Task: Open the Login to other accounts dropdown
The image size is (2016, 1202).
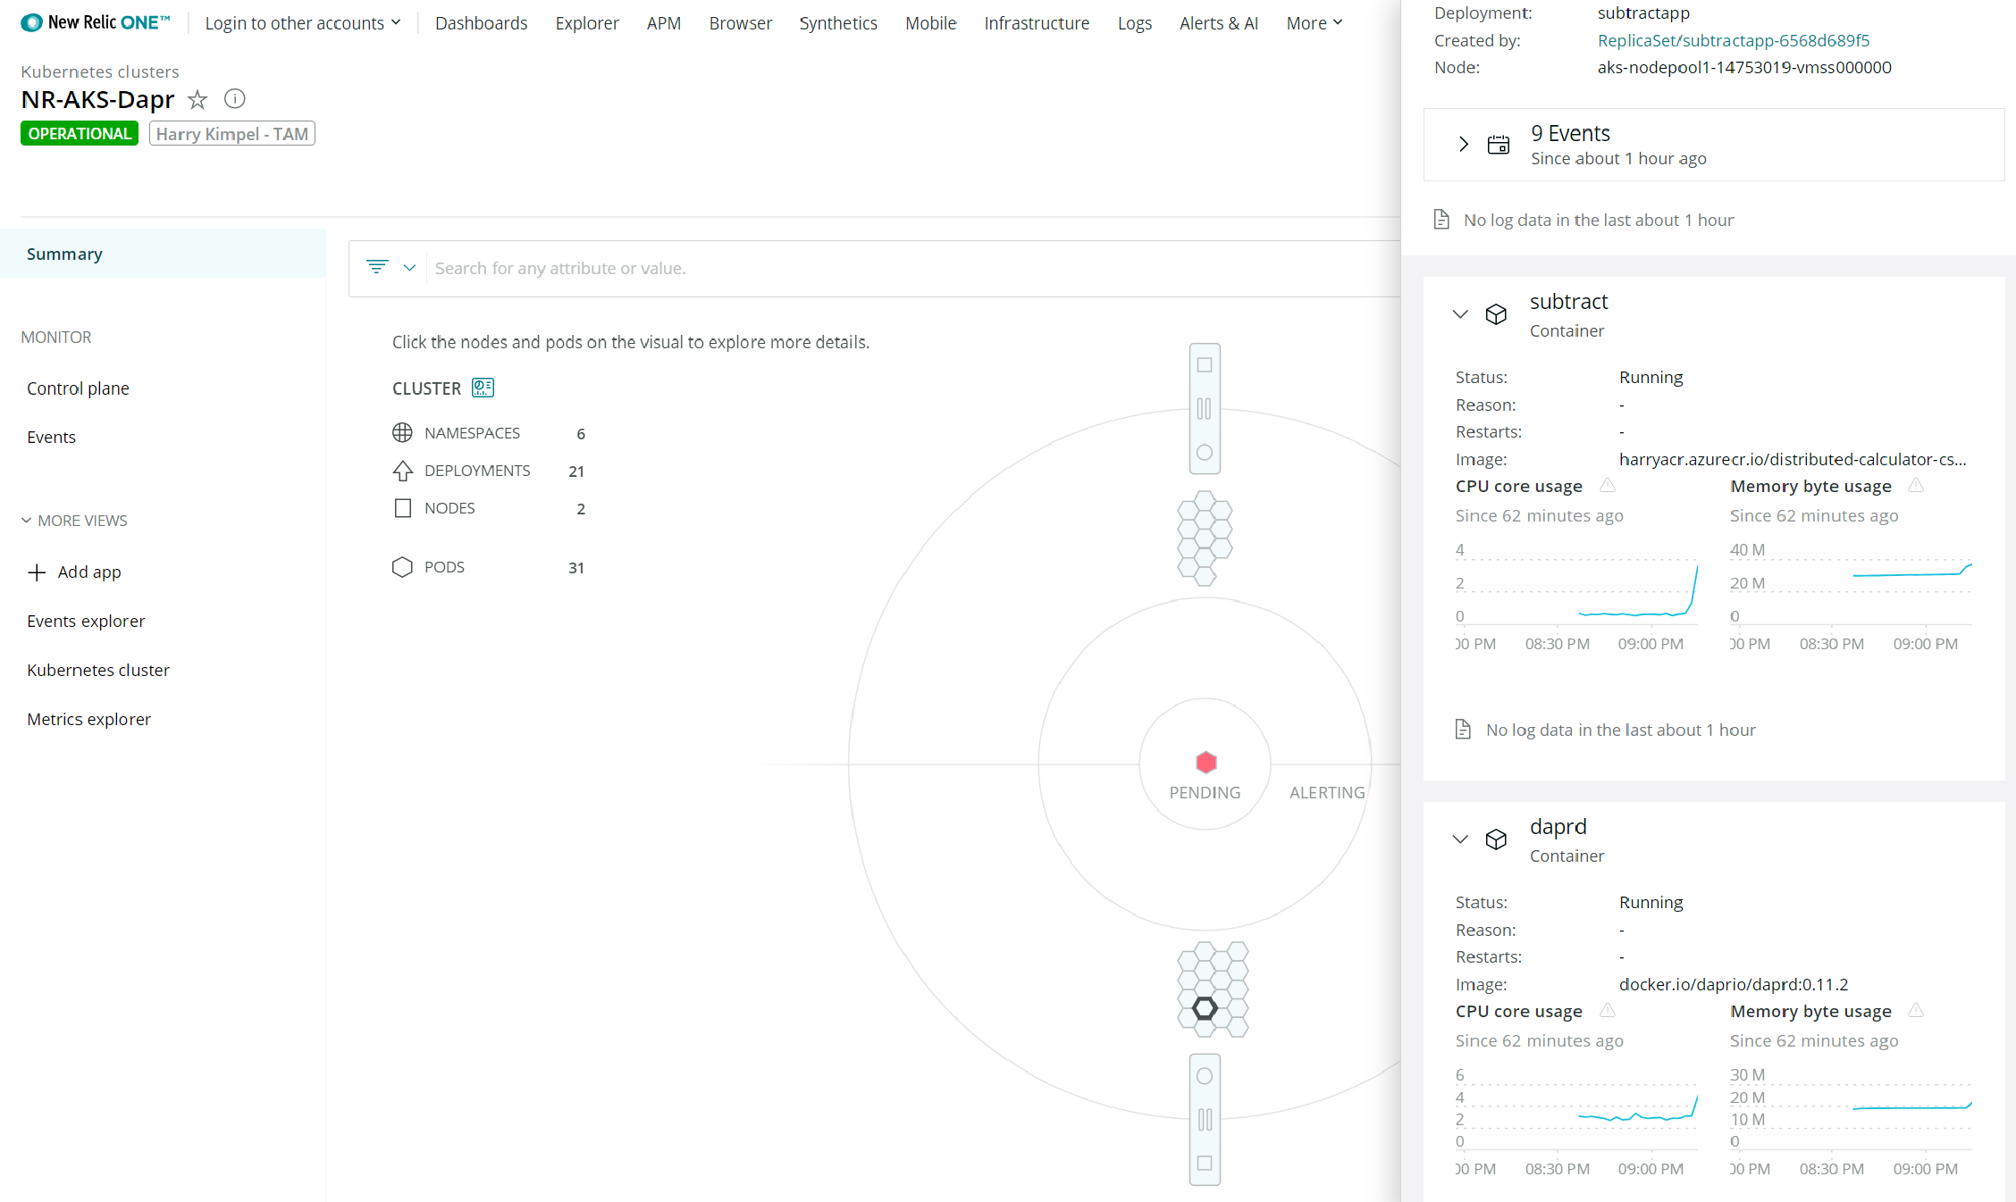Action: click(x=303, y=23)
